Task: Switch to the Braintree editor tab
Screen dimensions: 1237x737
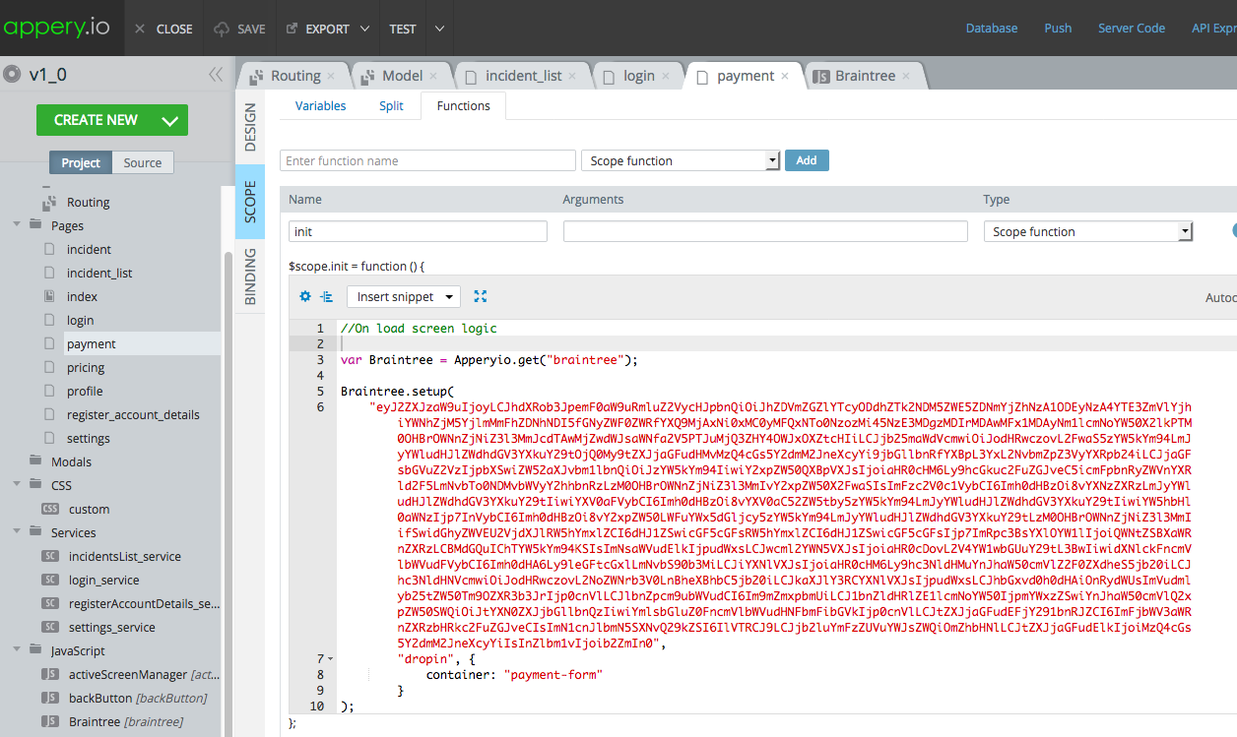Action: click(865, 76)
